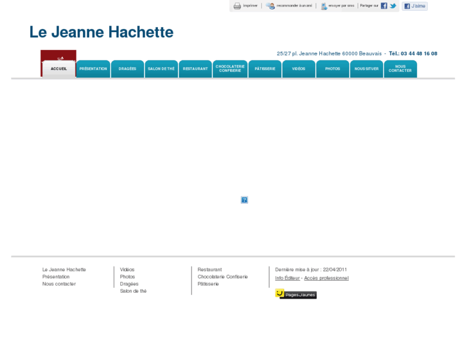Screen dimensions: 467x350
Task: Select the Nous contacter tab
Action: tap(401, 69)
